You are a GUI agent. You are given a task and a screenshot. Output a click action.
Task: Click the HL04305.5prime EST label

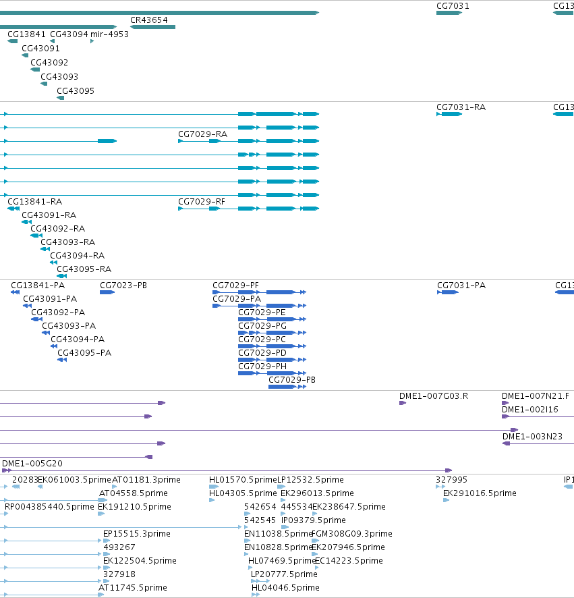tap(243, 493)
